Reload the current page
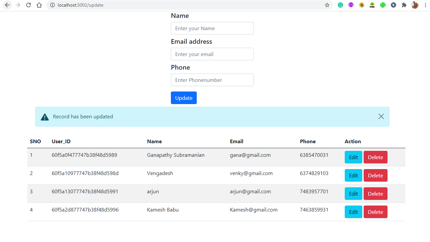The image size is (430, 242). (x=28, y=5)
